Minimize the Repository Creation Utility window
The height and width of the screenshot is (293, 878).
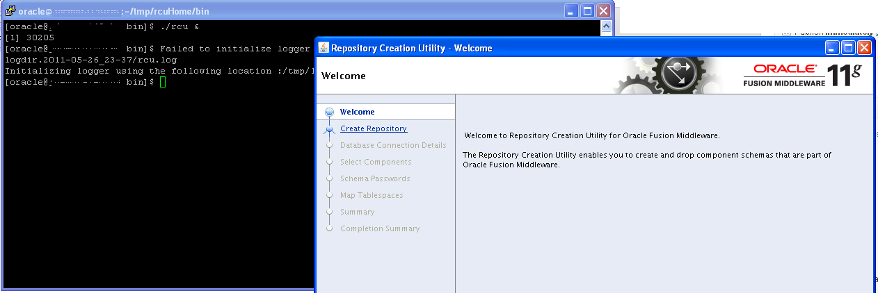(x=832, y=48)
